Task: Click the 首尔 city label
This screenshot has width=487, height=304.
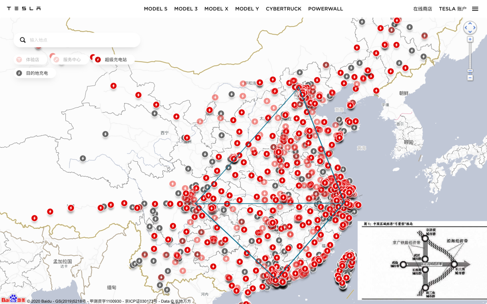Action: click(400, 124)
